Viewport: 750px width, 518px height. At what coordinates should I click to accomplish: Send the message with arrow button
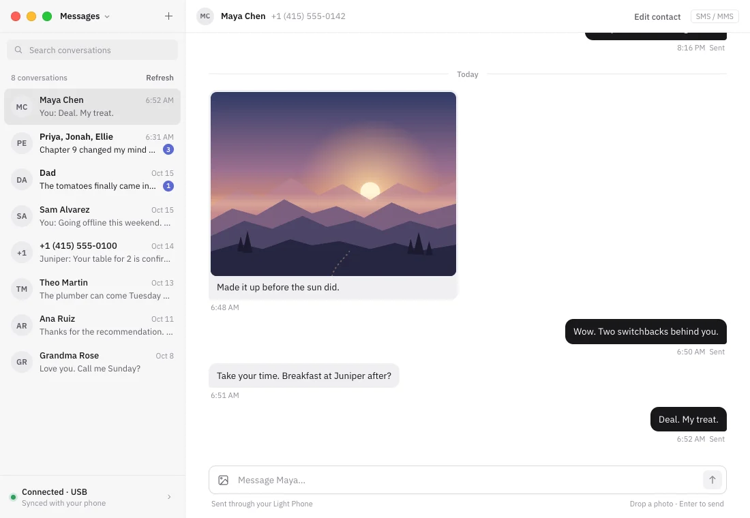point(712,480)
